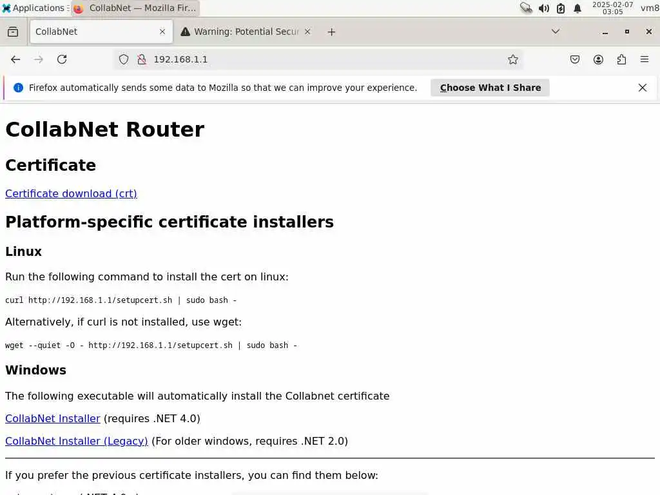Select the CollabNet Firefox taskbar entry
This screenshot has width=660, height=495.
point(135,8)
